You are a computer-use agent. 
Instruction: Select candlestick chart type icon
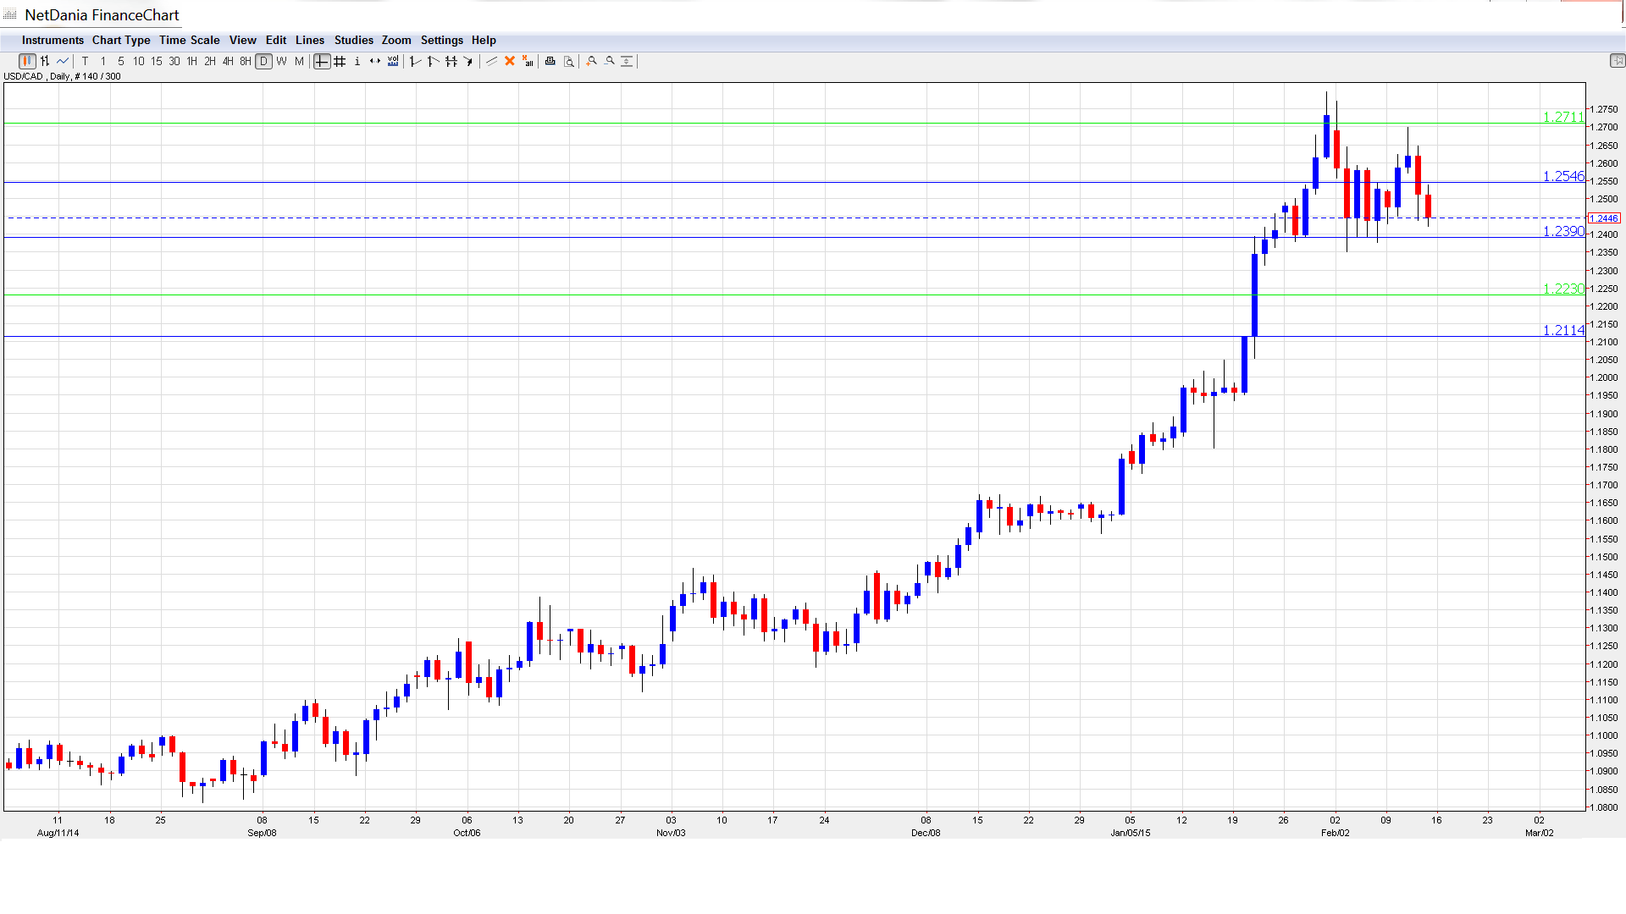[27, 61]
